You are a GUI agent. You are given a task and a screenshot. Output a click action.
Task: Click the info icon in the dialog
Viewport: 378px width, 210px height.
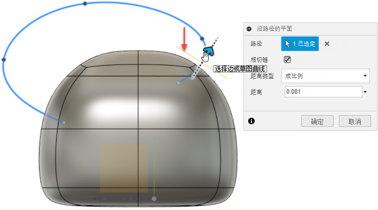pos(251,121)
